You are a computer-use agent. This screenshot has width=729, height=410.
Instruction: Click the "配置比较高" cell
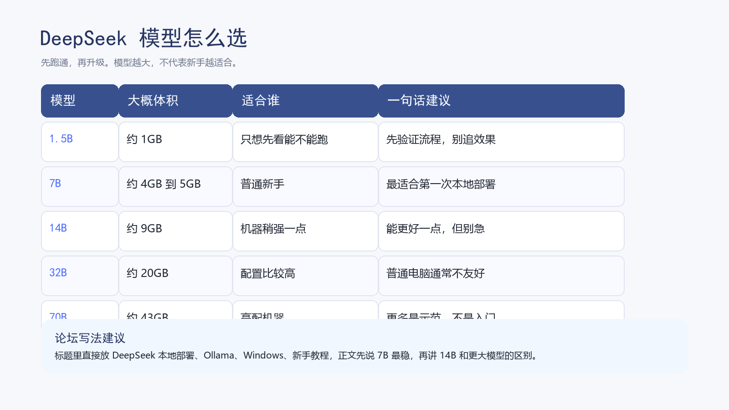click(x=305, y=276)
